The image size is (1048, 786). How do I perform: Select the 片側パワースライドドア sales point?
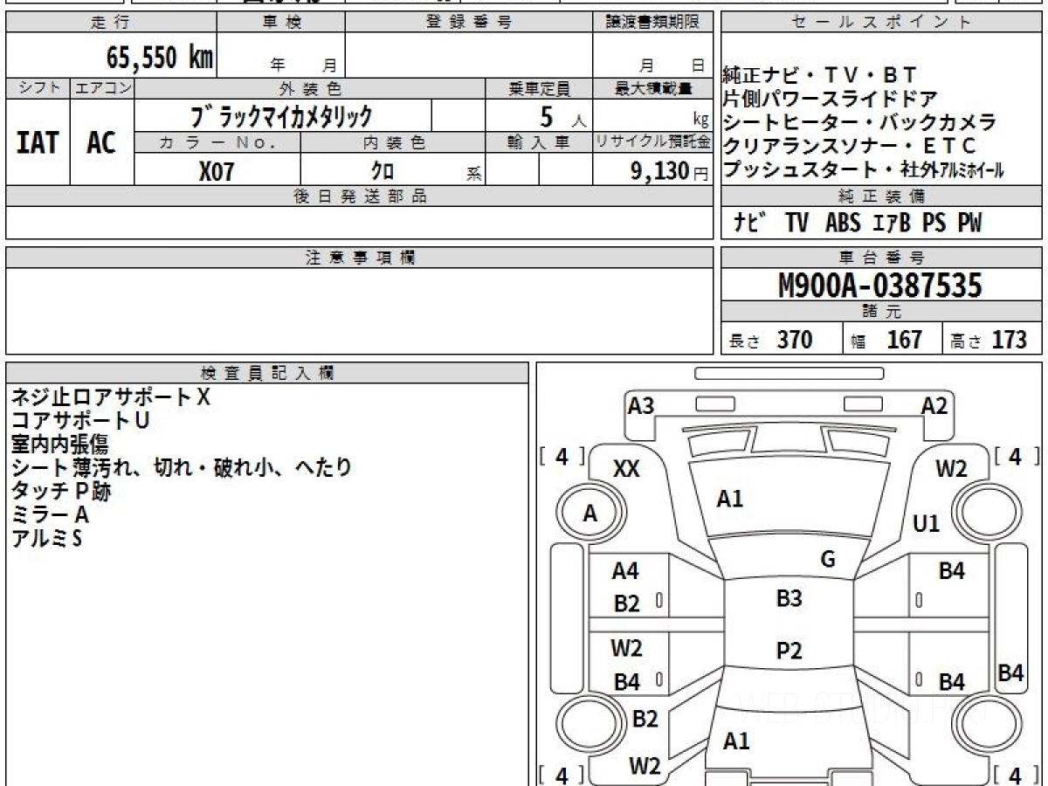tap(831, 99)
